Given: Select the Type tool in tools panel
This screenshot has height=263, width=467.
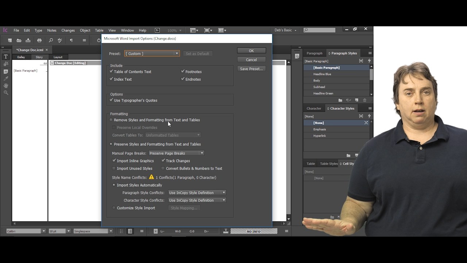Looking at the screenshot, I should [6, 57].
